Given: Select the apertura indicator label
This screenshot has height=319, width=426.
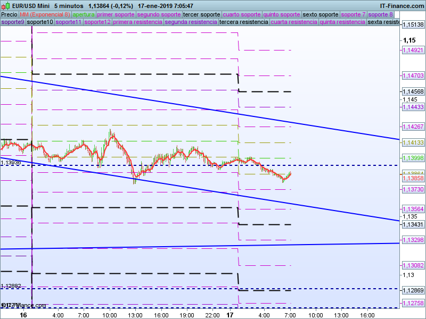Looking at the screenshot, I should [84, 14].
